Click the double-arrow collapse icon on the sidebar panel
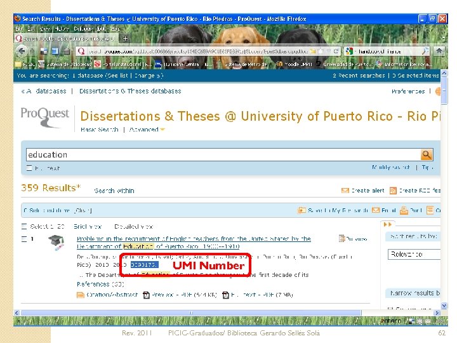Viewport: 457px width, 343px height. pyautogui.click(x=388, y=224)
